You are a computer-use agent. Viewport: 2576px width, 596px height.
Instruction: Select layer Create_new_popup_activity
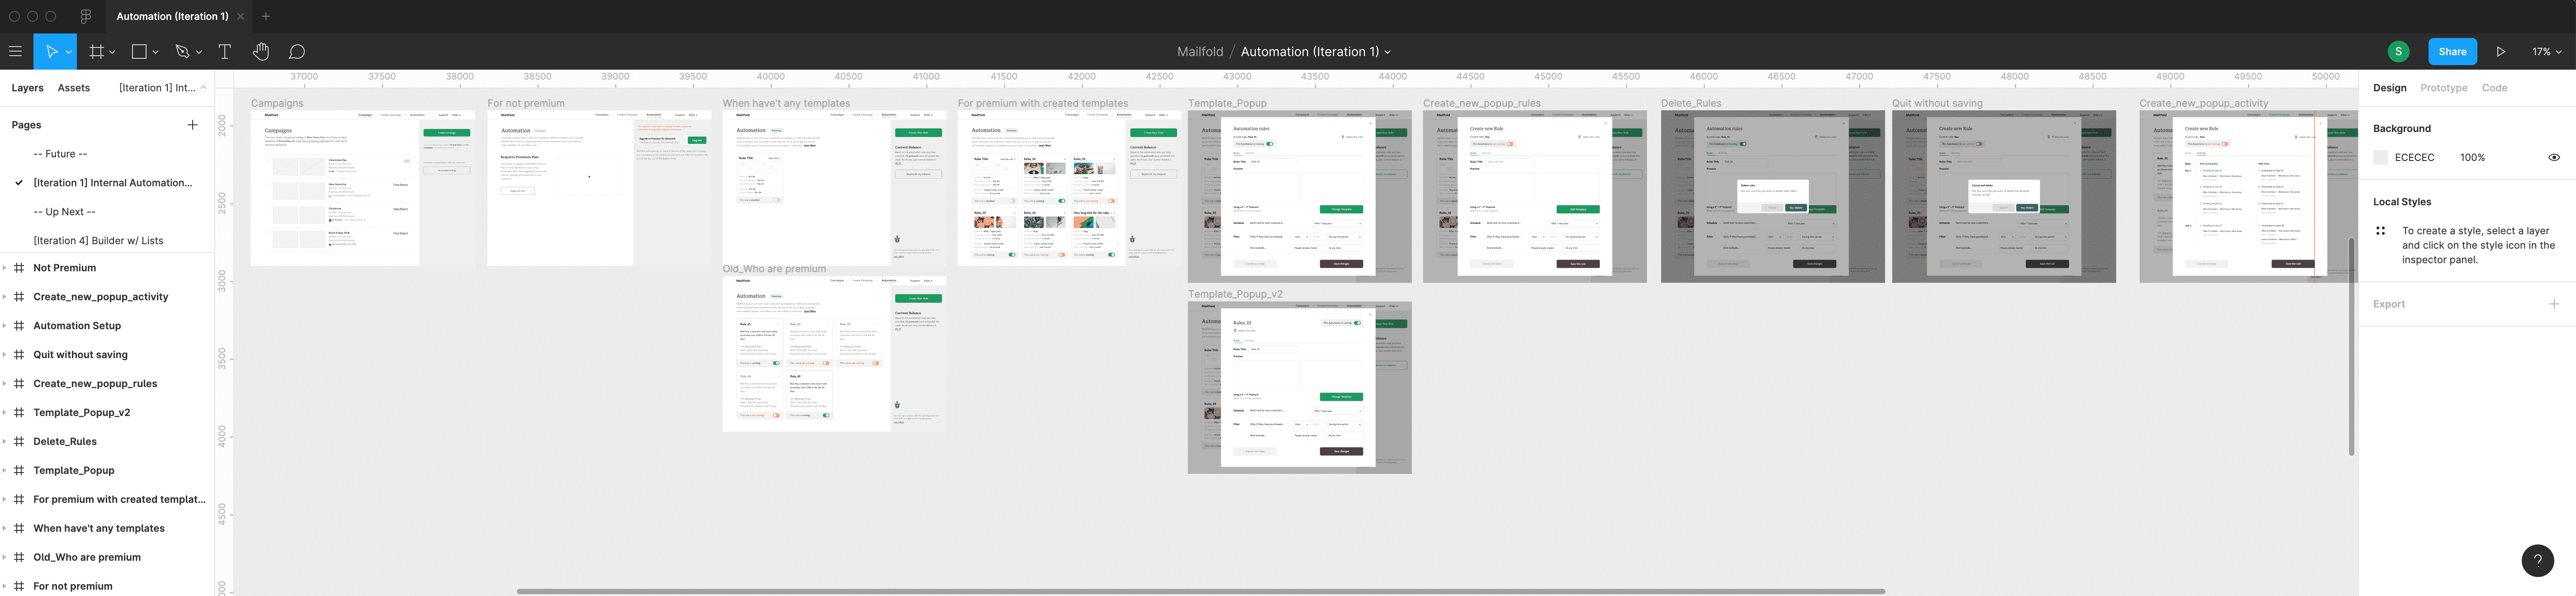coord(100,297)
